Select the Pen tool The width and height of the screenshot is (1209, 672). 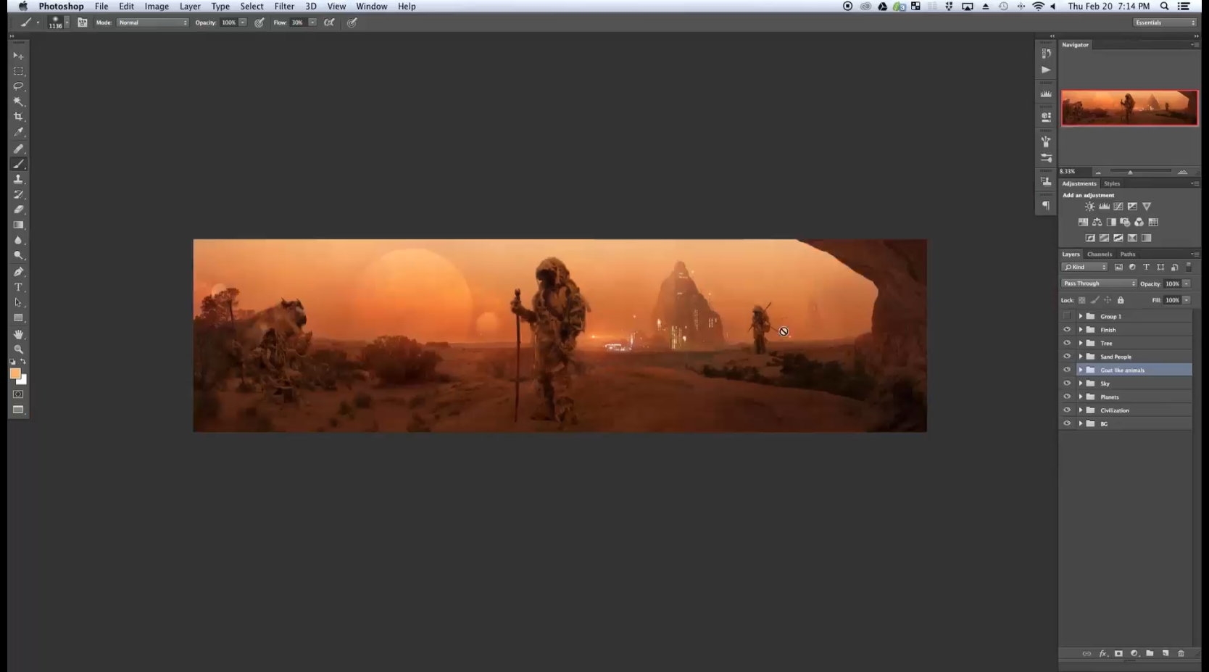pos(18,272)
